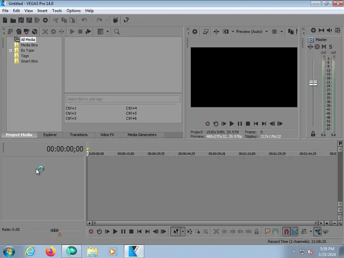Switch to the Transitions tab
This screenshot has width=344, height=258.
[79, 135]
